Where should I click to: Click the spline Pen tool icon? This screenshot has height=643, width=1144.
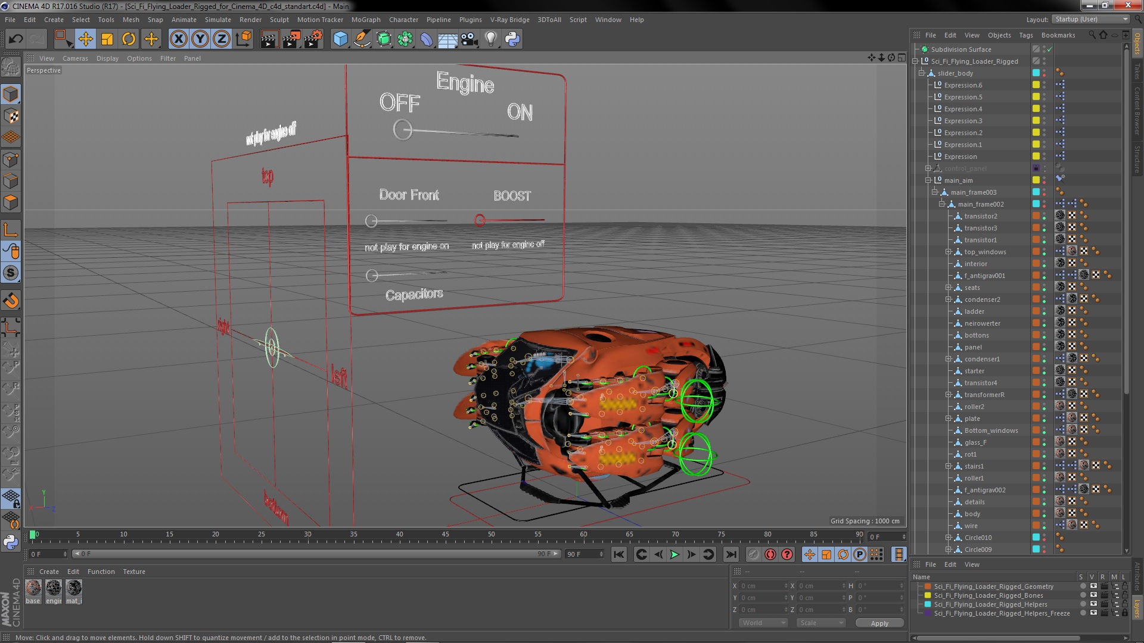[x=362, y=39]
